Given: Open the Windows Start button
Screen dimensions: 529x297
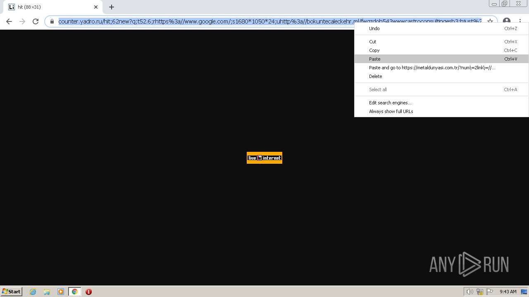Looking at the screenshot, I should pos(12,292).
